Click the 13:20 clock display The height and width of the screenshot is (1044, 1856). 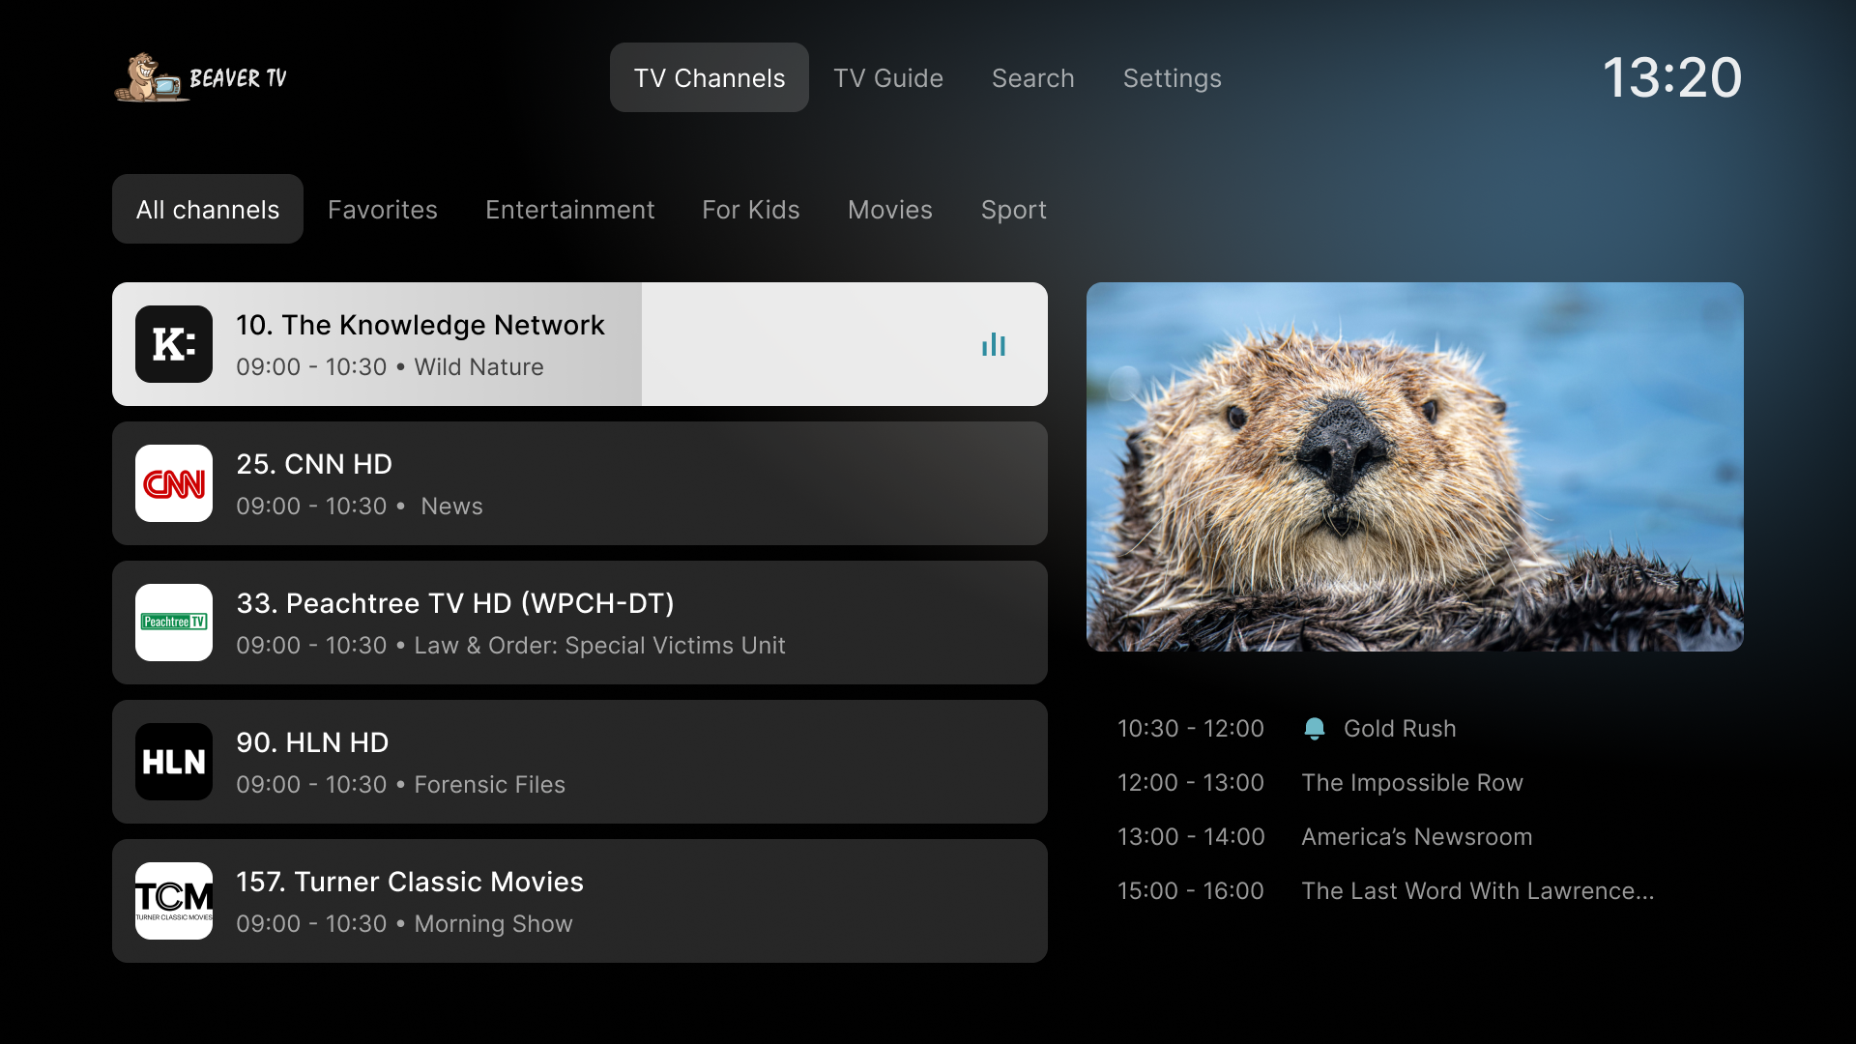[x=1672, y=77]
